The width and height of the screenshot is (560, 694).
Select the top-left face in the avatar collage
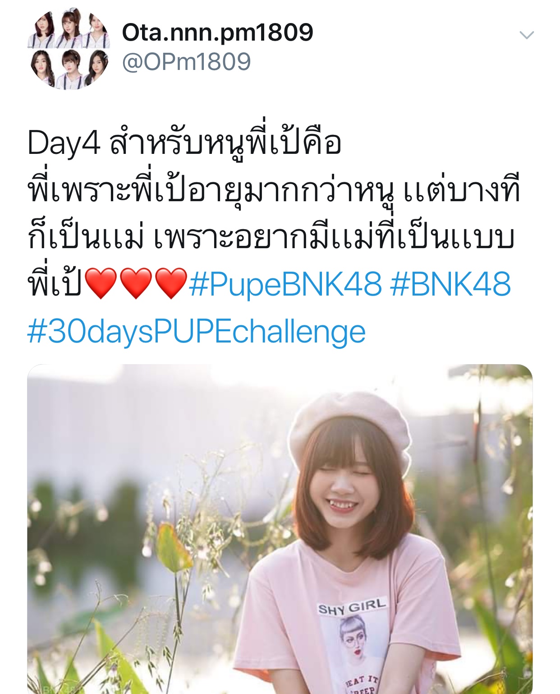pos(42,28)
